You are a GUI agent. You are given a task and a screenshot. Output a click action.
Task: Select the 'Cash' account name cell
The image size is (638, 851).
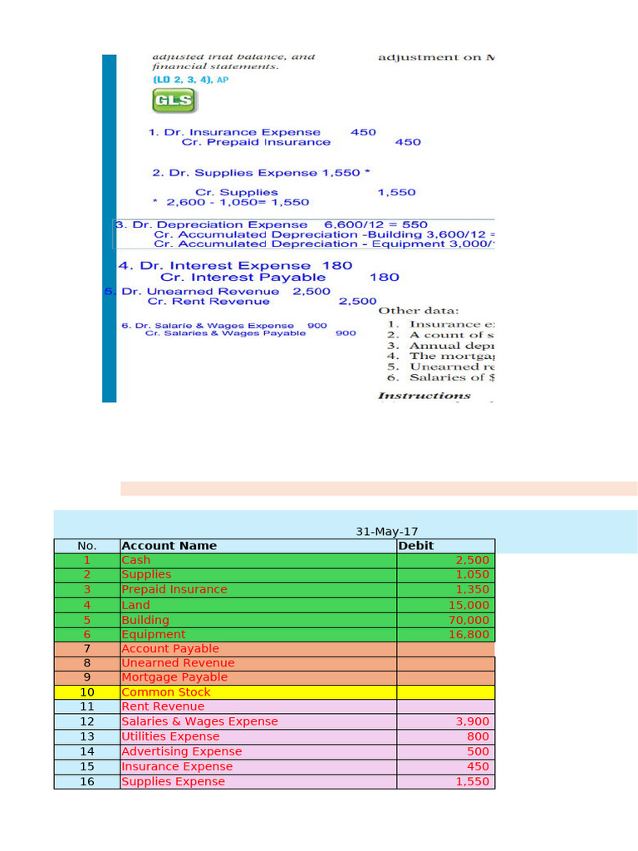(x=258, y=560)
